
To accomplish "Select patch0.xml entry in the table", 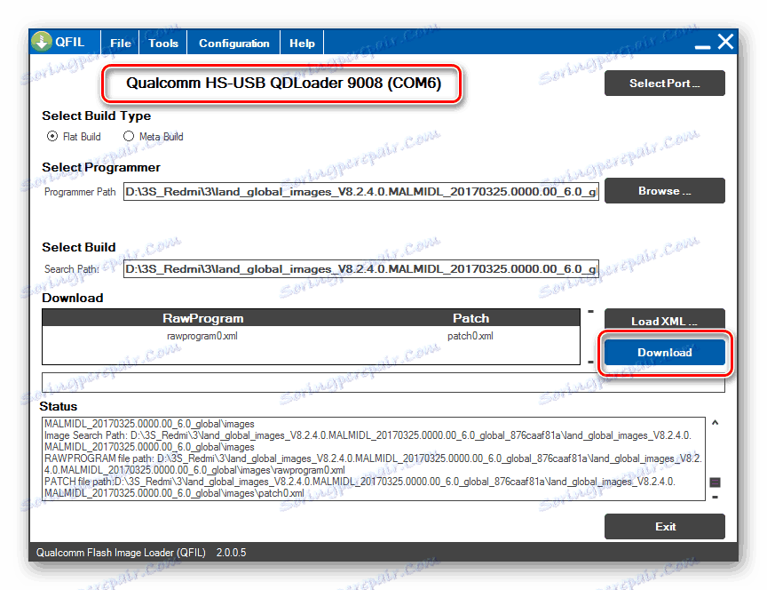I will pos(470,336).
